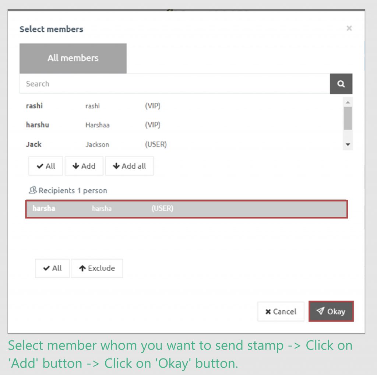Screen dimensions: 377x375
Task: Click the recipients person icon
Action: pyautogui.click(x=32, y=190)
